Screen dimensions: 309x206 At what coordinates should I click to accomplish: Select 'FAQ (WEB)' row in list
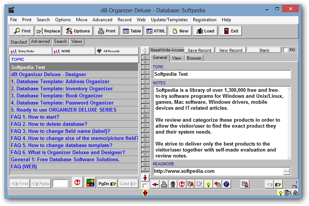[74, 167]
